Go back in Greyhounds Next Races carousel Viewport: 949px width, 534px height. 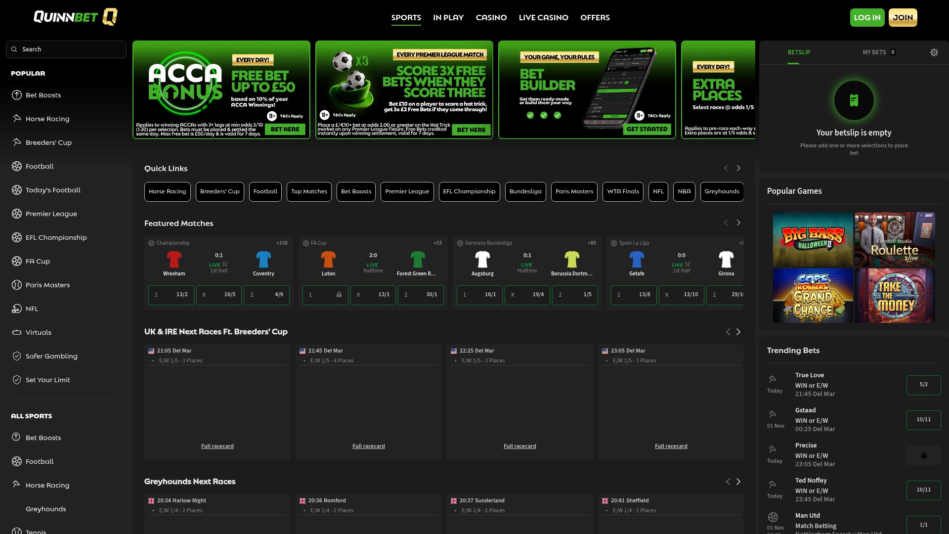[728, 482]
